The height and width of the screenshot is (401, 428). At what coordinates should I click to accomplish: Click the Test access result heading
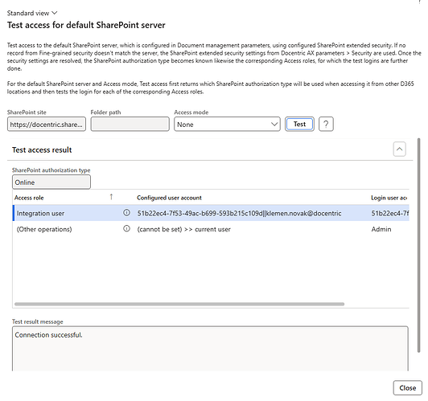[x=42, y=150]
